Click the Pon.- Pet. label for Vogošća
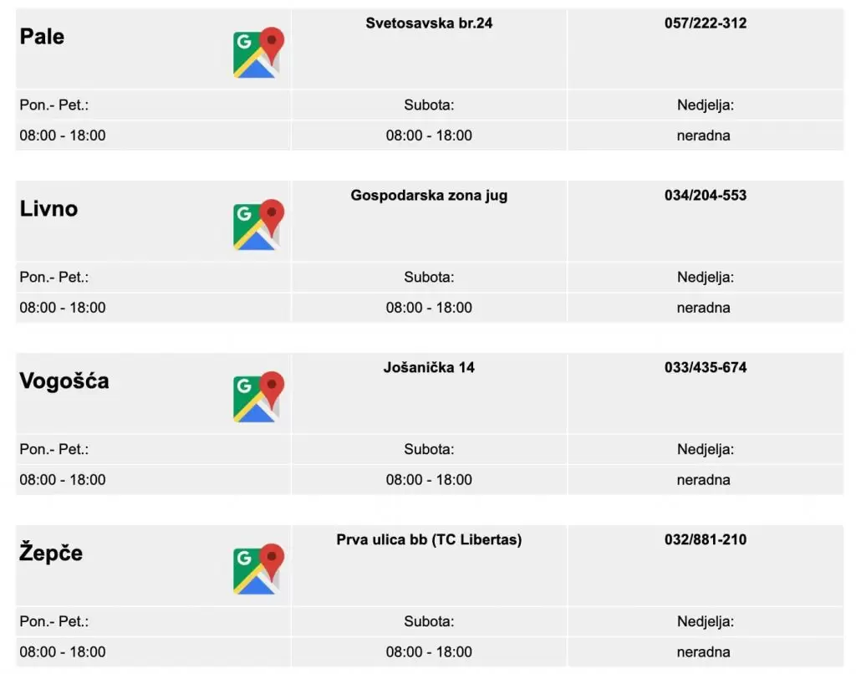Image resolution: width=856 pixels, height=674 pixels. (x=54, y=450)
